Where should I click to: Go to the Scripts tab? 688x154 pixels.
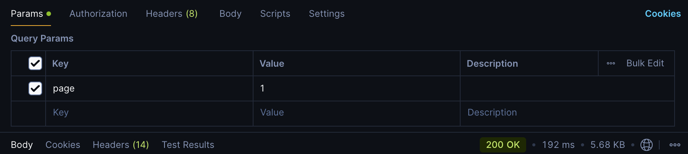pos(275,14)
